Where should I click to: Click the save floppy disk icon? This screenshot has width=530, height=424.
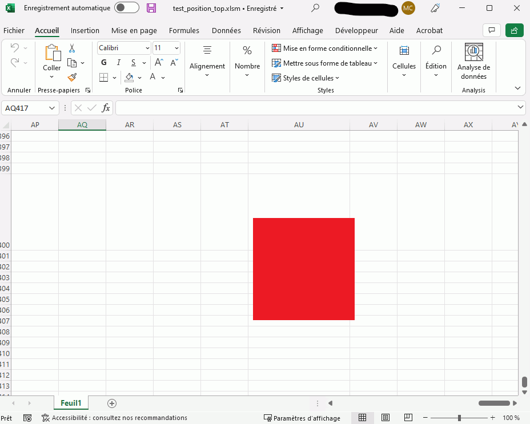click(151, 8)
